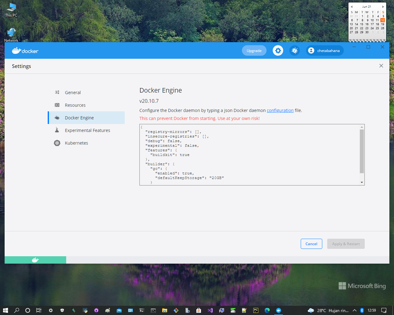Select the Docker Engine section
The width and height of the screenshot is (394, 315).
coord(86,118)
